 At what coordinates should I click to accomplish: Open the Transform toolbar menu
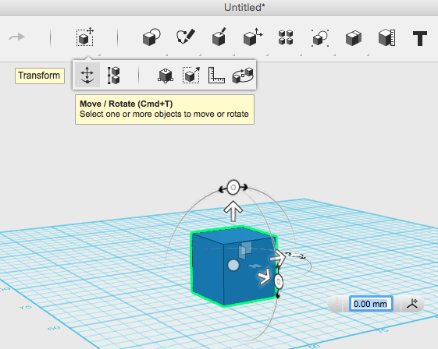(x=85, y=37)
